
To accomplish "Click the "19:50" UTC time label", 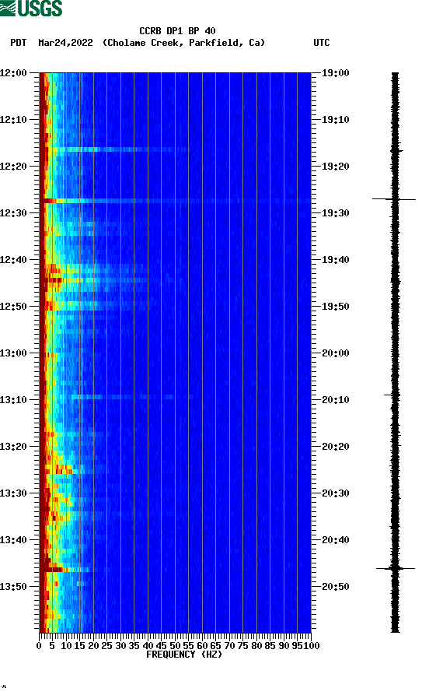I will [335, 307].
